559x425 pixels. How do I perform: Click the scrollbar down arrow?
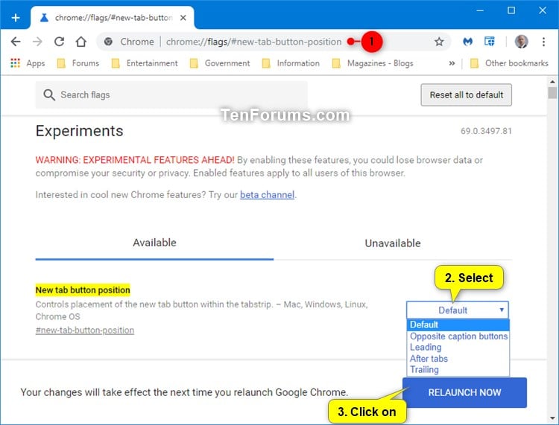point(552,418)
